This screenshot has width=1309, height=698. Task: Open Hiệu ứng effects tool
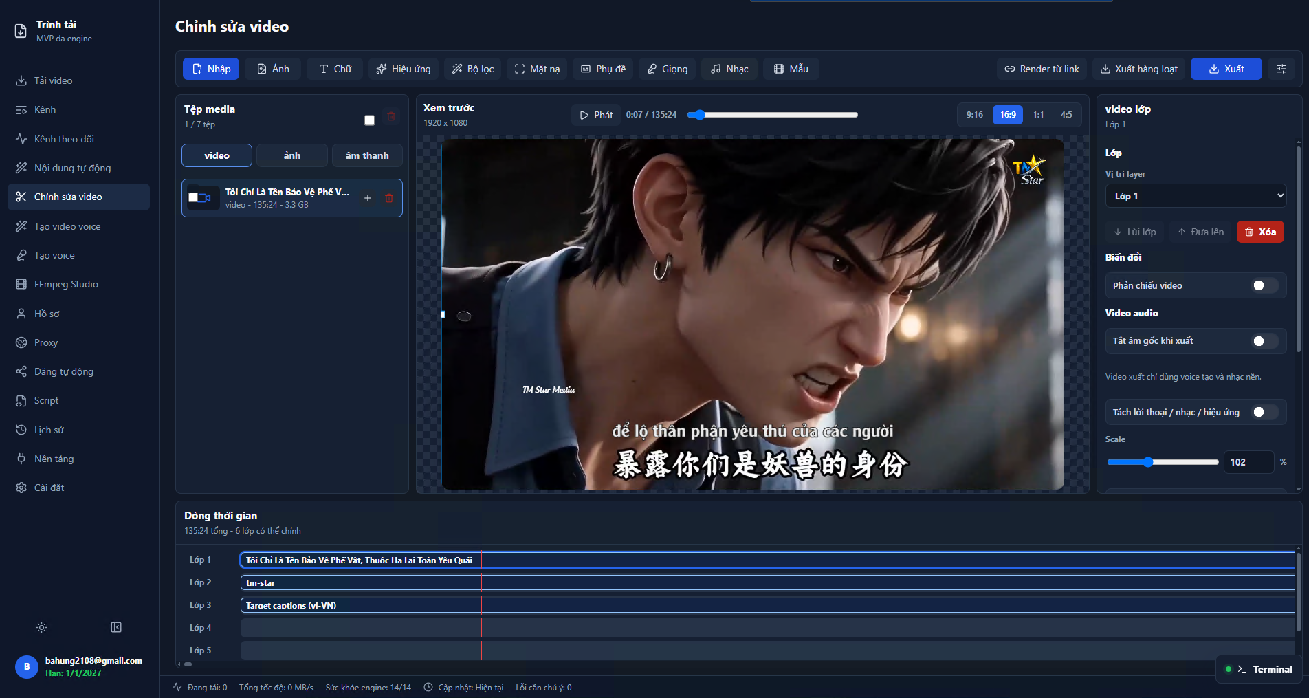[x=404, y=69]
